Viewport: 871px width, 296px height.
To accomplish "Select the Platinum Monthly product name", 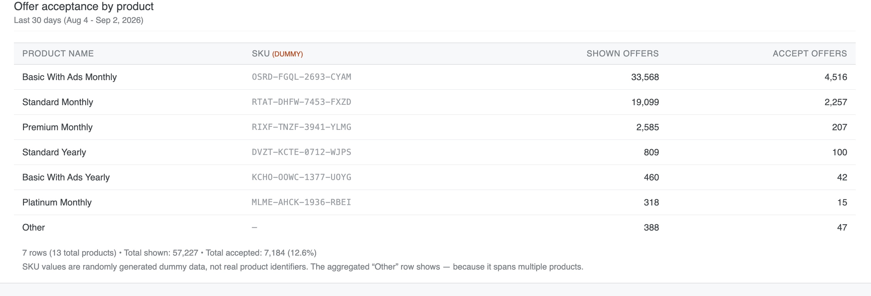I will (x=57, y=202).
